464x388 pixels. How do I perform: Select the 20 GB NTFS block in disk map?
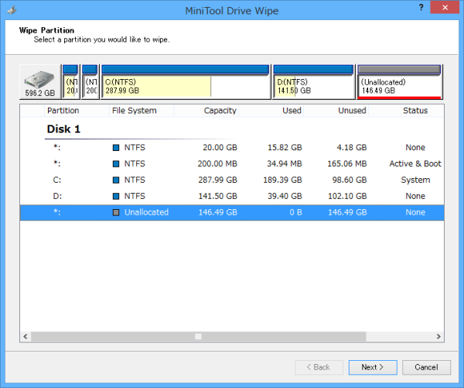(70, 82)
